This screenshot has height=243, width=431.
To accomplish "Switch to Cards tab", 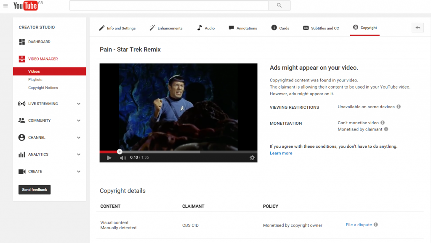I will pos(280,28).
